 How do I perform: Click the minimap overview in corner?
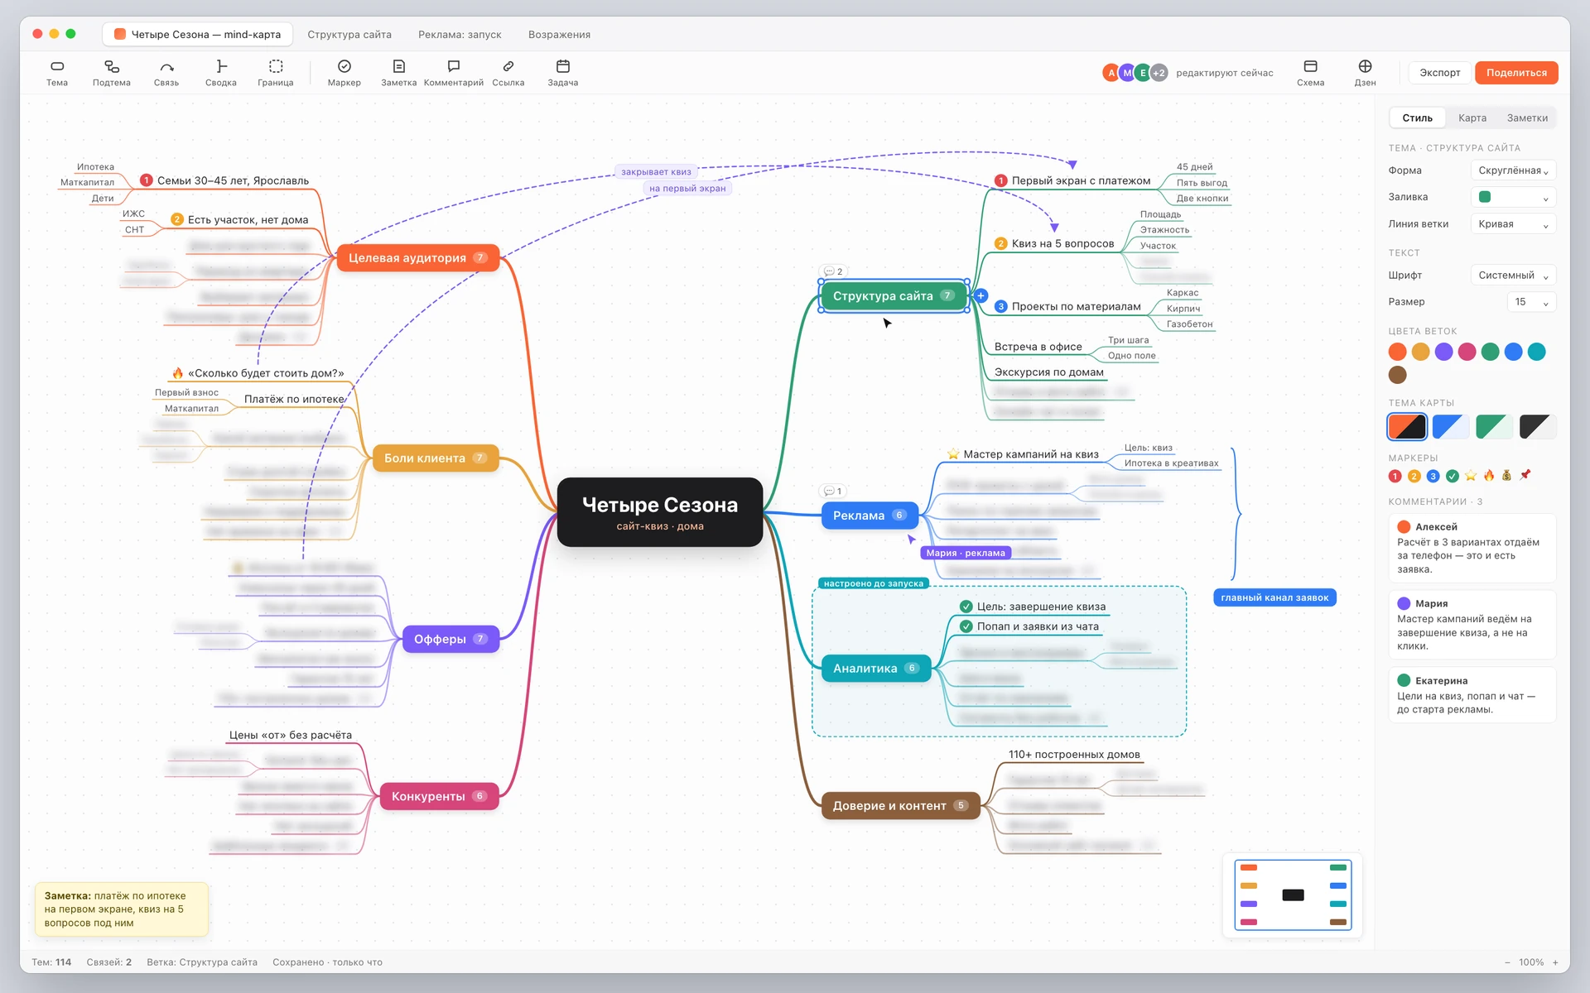(1293, 895)
